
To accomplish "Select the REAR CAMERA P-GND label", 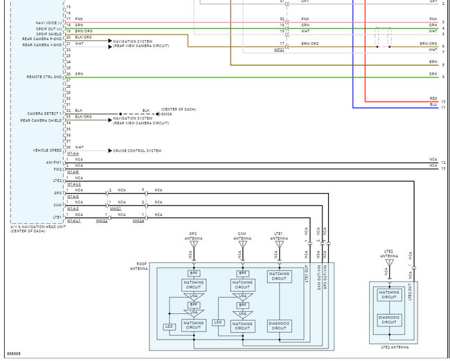I will pyautogui.click(x=42, y=39).
